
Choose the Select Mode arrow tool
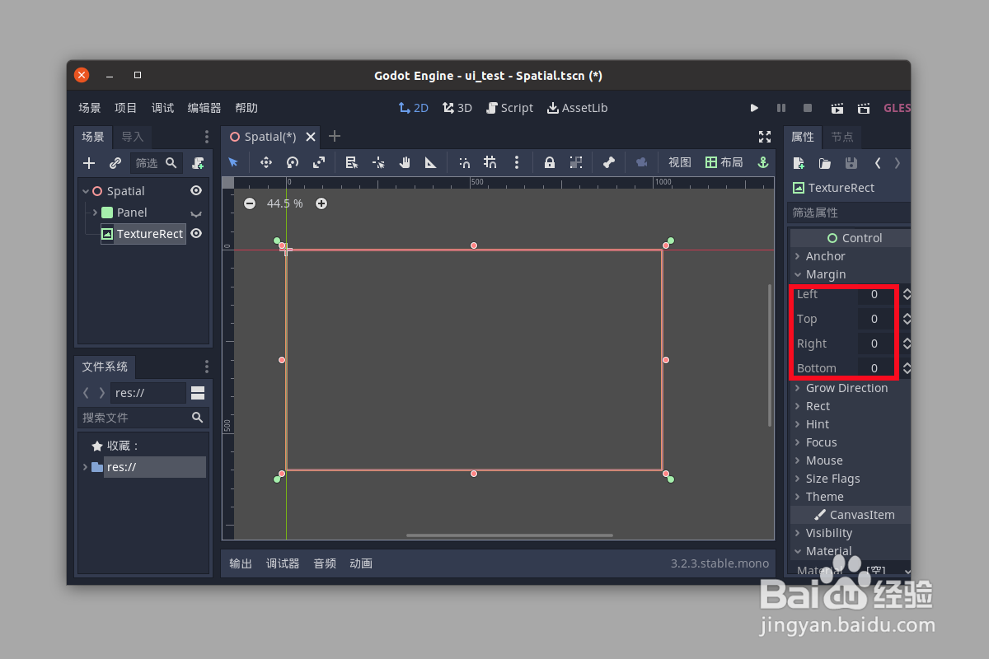(233, 162)
